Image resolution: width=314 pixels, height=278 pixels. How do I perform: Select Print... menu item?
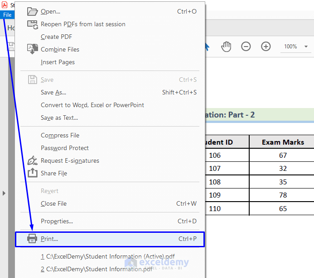click(x=110, y=239)
